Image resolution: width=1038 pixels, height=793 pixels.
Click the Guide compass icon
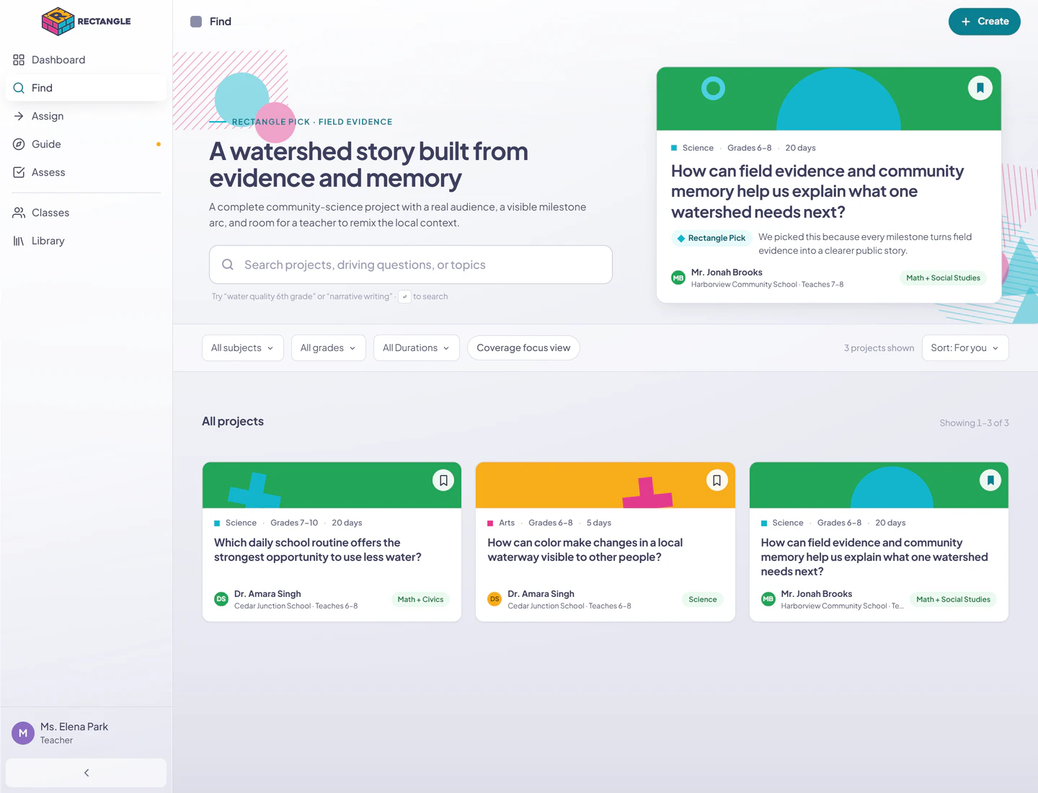[19, 144]
